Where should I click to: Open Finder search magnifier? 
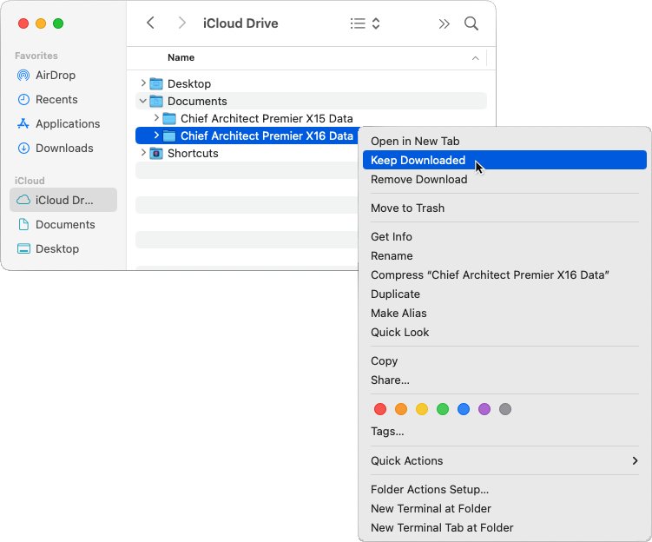tap(471, 23)
